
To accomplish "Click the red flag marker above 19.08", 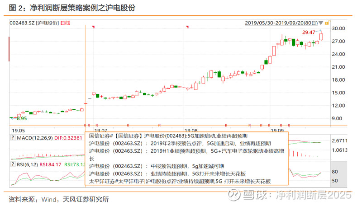I will click(187, 27).
